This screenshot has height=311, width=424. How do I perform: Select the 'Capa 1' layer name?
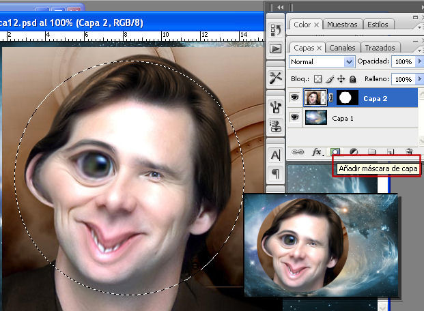(x=343, y=119)
